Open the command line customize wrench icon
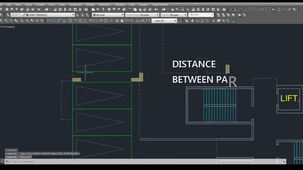Image resolution: width=303 pixels, height=170 pixels. [x=2, y=161]
